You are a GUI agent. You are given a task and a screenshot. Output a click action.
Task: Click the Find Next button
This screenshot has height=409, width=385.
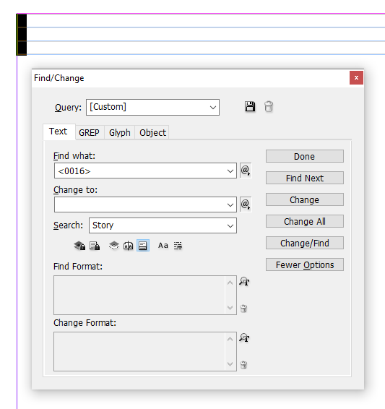[x=305, y=178]
